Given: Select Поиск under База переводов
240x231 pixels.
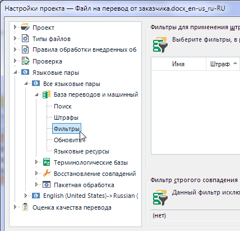Looking at the screenshot, I should 63,106.
